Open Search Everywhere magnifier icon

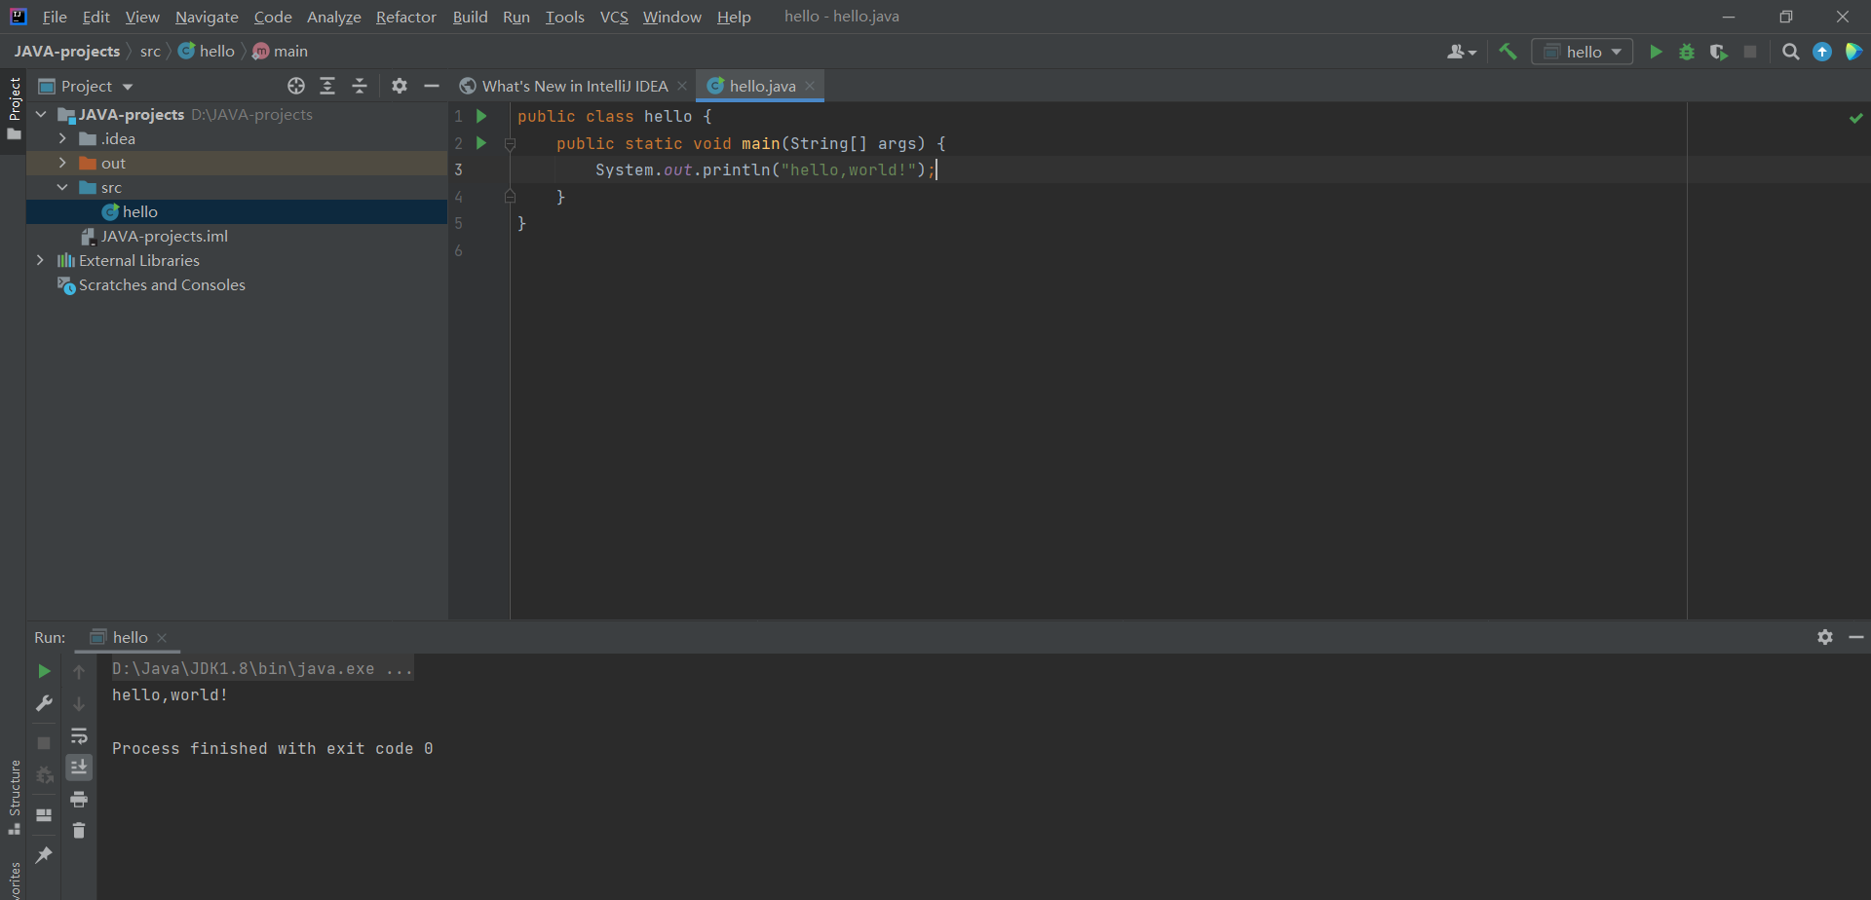point(1790,52)
